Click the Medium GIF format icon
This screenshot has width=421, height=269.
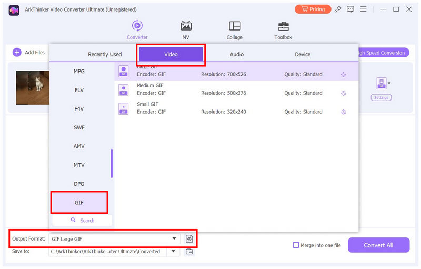point(124,90)
